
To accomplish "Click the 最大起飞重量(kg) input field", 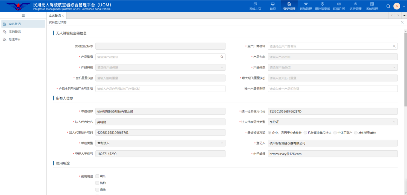I will pos(332,78).
